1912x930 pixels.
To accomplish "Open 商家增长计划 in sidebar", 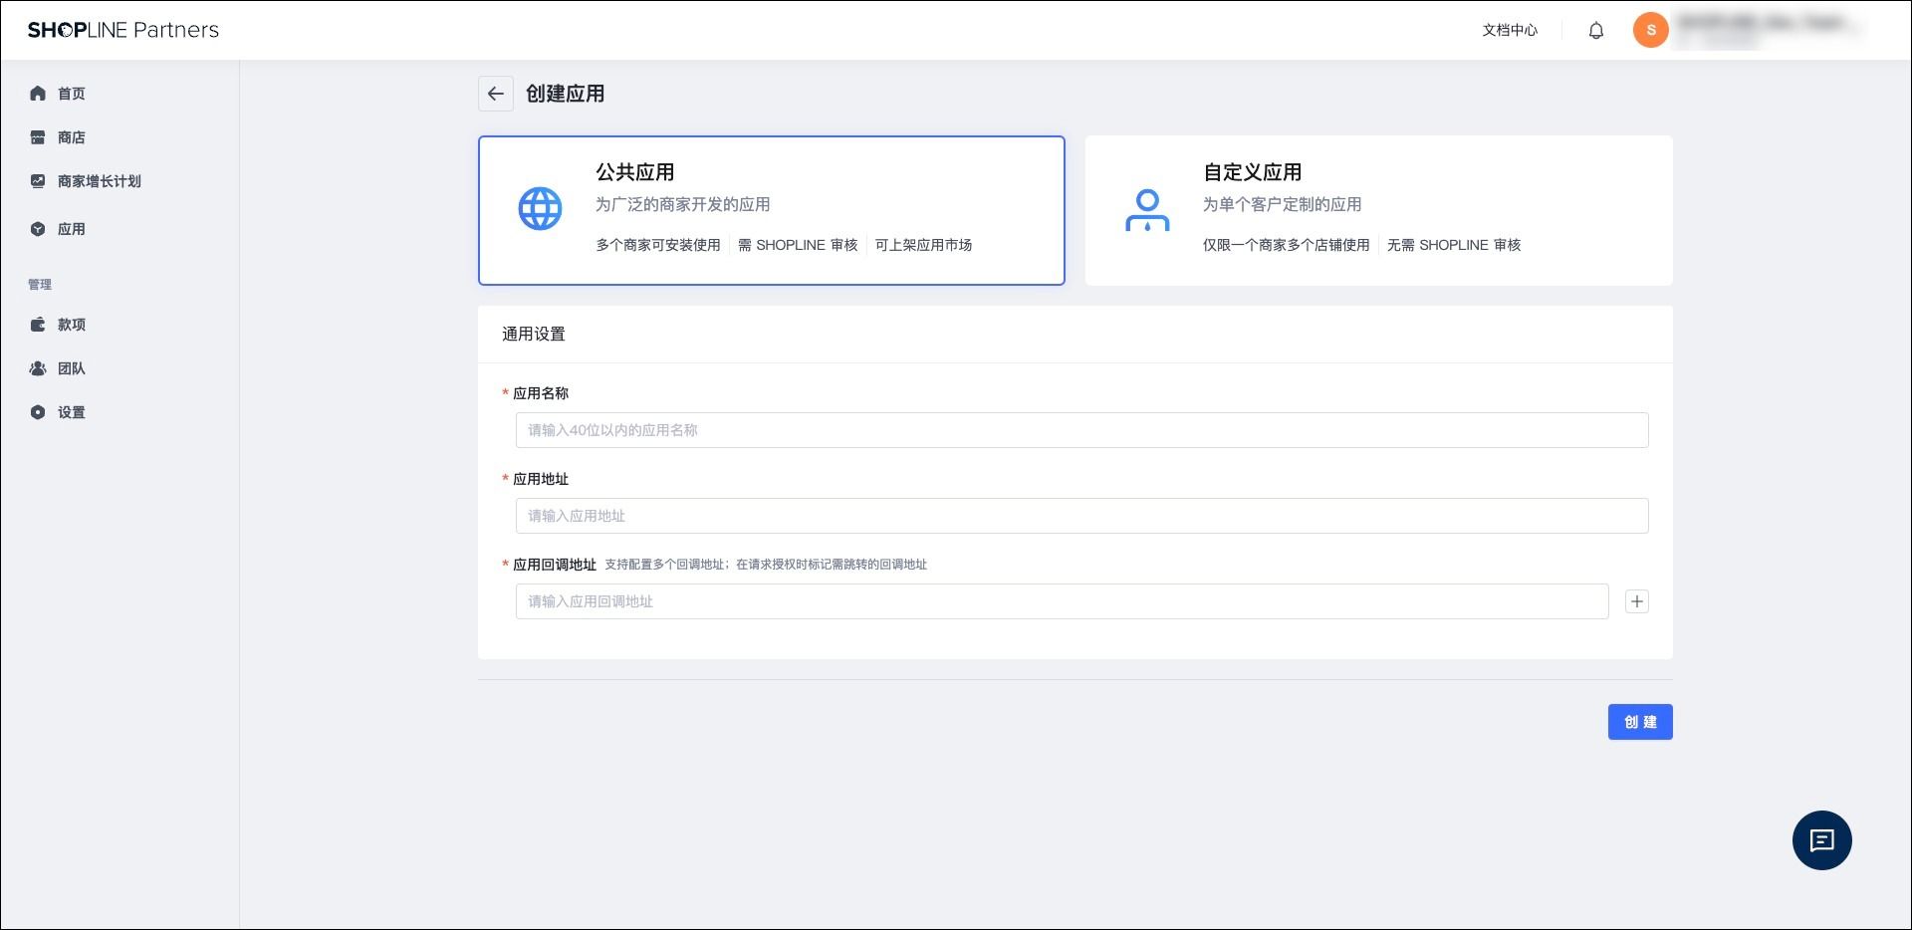I will coord(99,181).
